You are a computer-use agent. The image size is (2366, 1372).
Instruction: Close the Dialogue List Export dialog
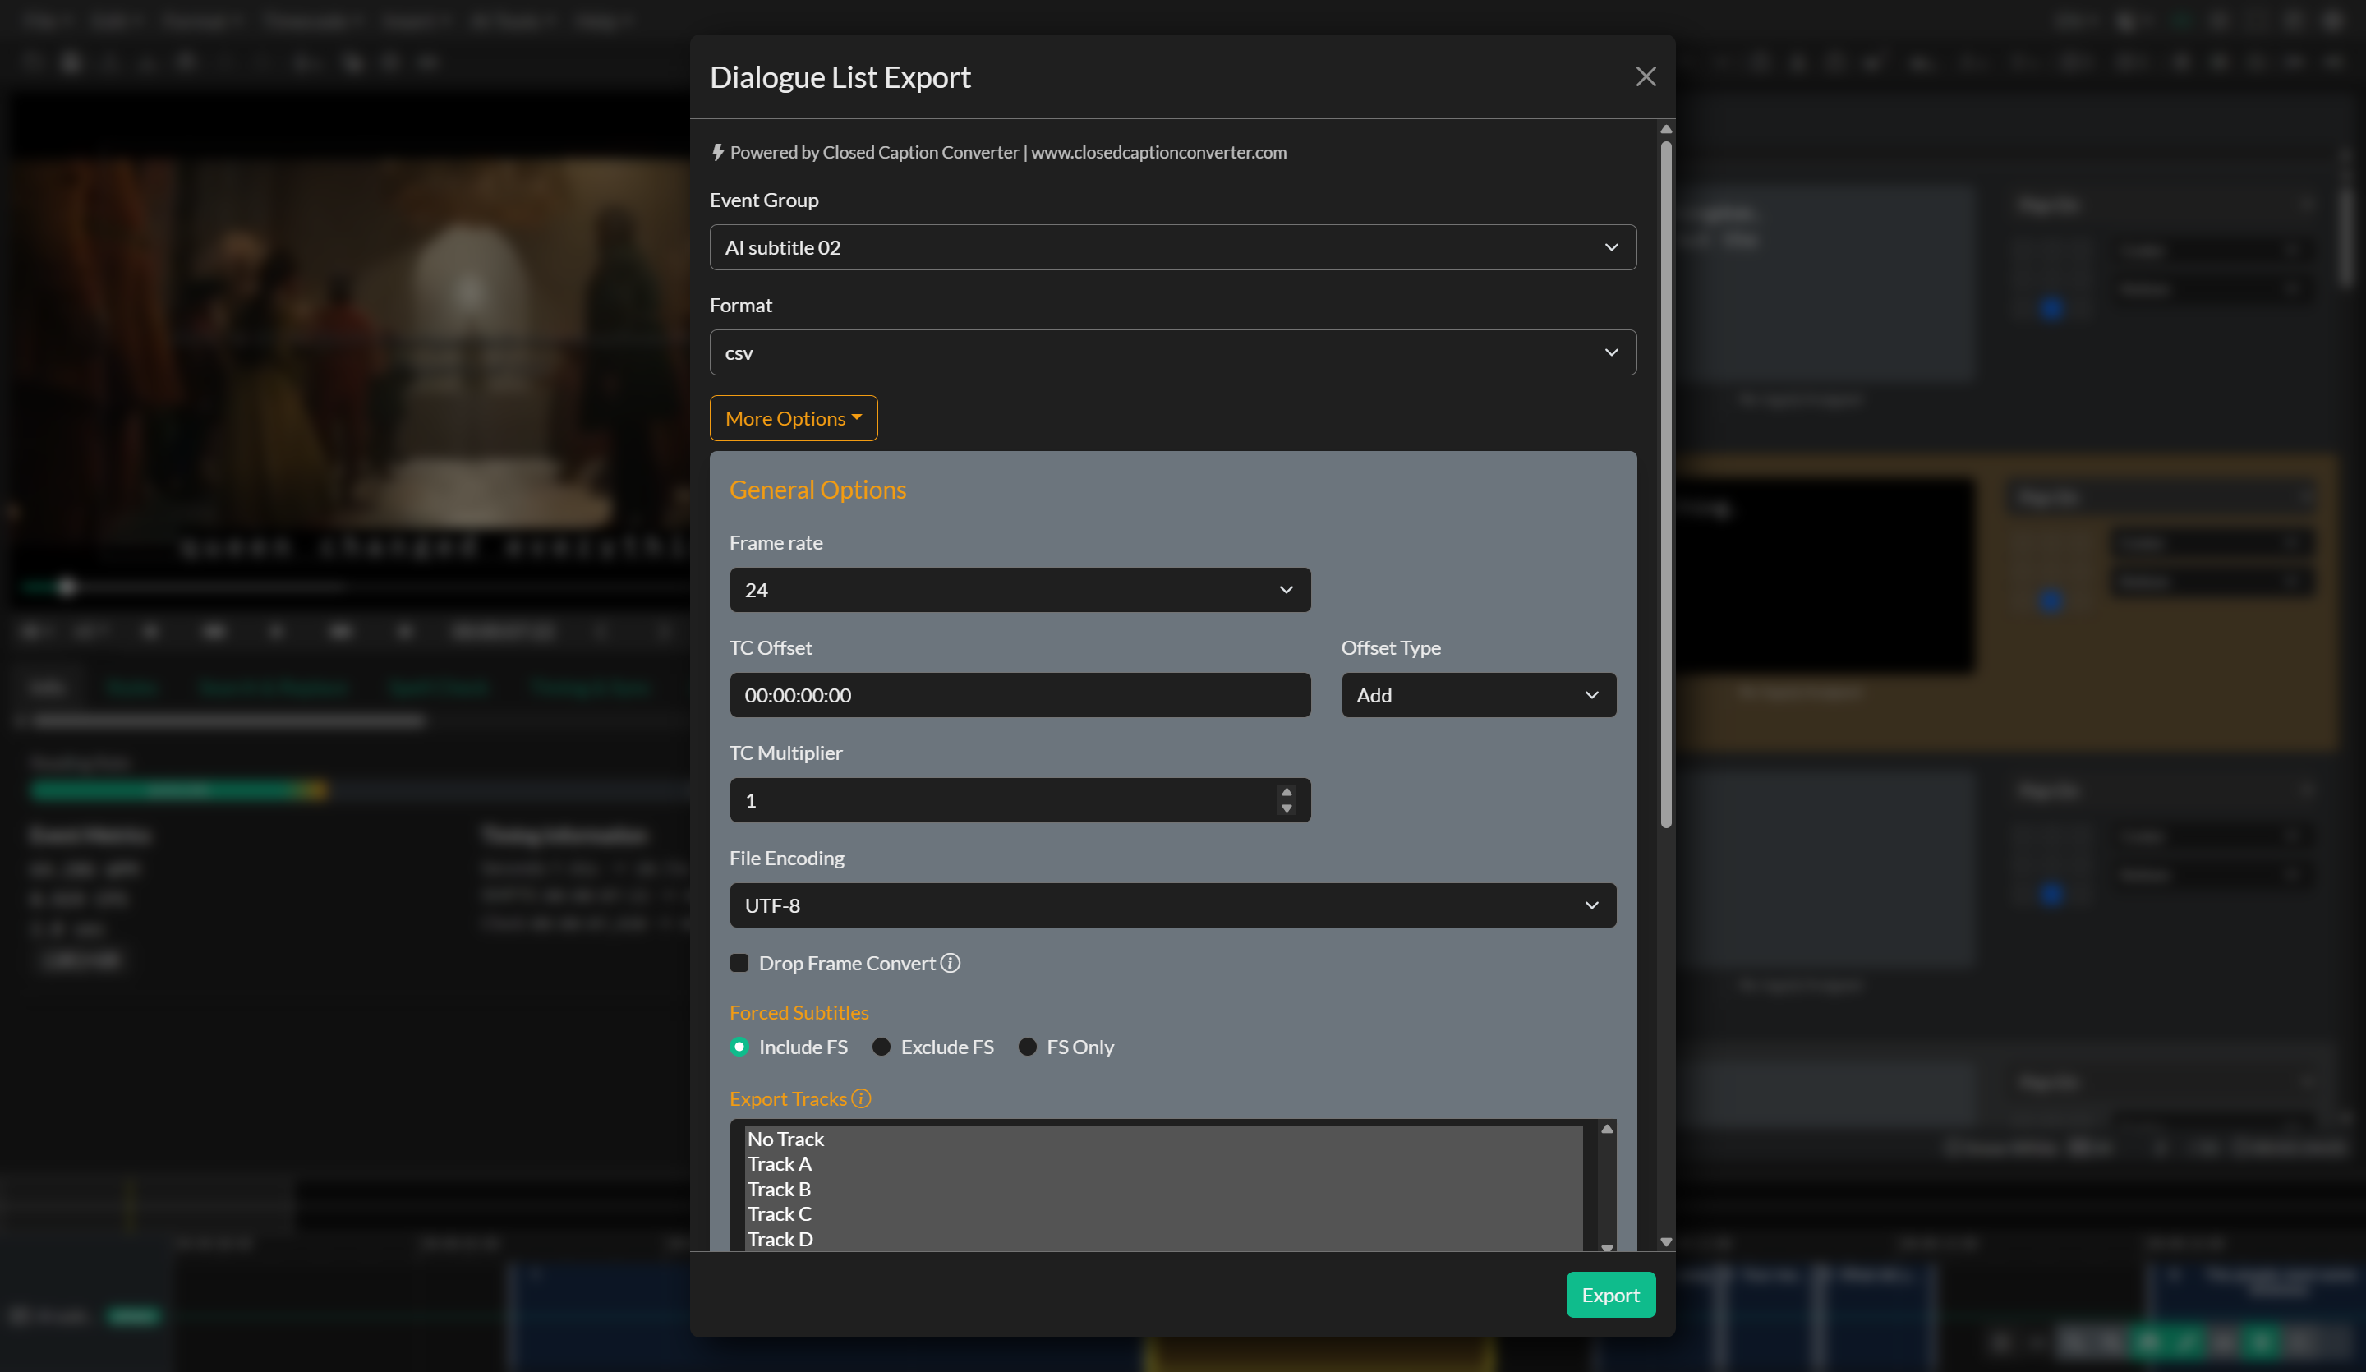1645,77
